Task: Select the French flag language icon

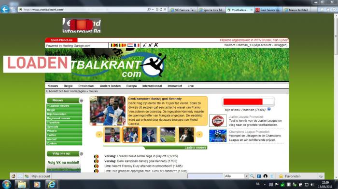Action: tap(137, 45)
